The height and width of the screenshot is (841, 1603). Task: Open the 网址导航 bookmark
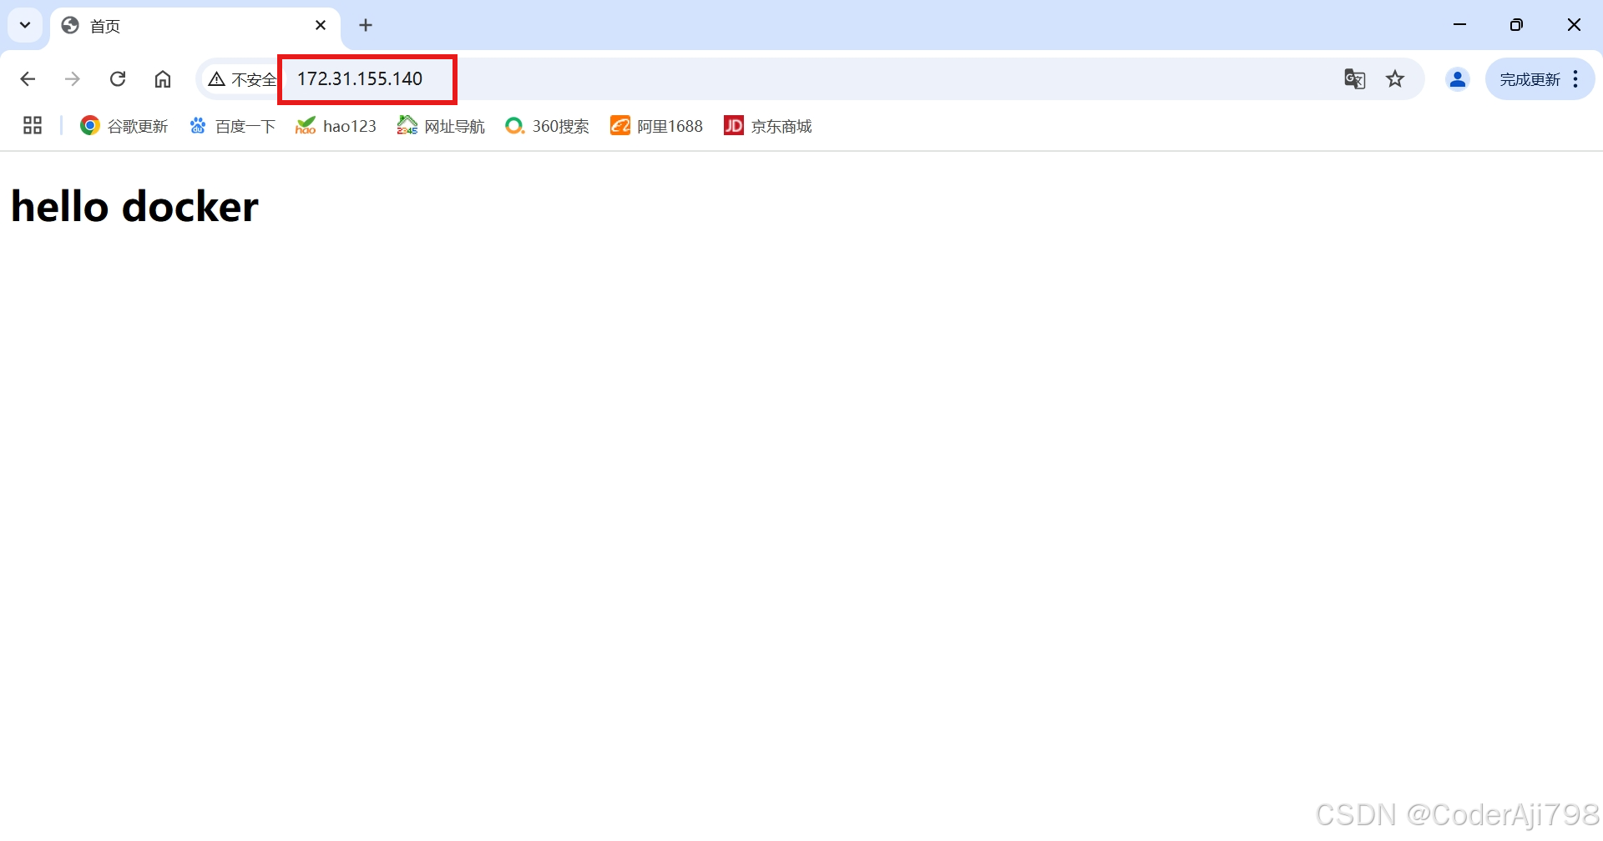point(441,126)
